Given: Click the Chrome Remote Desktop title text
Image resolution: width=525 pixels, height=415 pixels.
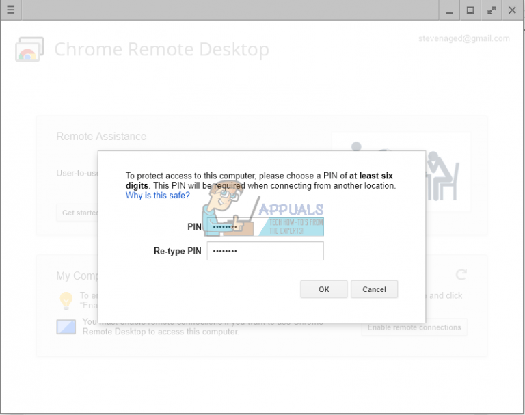Looking at the screenshot, I should click(x=162, y=50).
